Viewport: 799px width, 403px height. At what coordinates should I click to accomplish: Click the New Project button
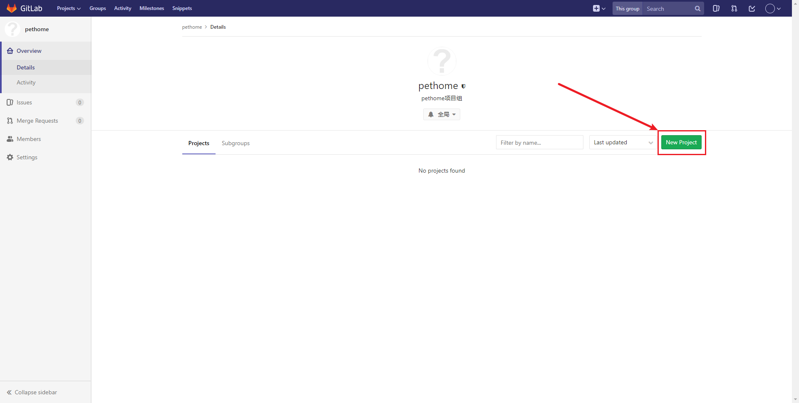click(681, 142)
